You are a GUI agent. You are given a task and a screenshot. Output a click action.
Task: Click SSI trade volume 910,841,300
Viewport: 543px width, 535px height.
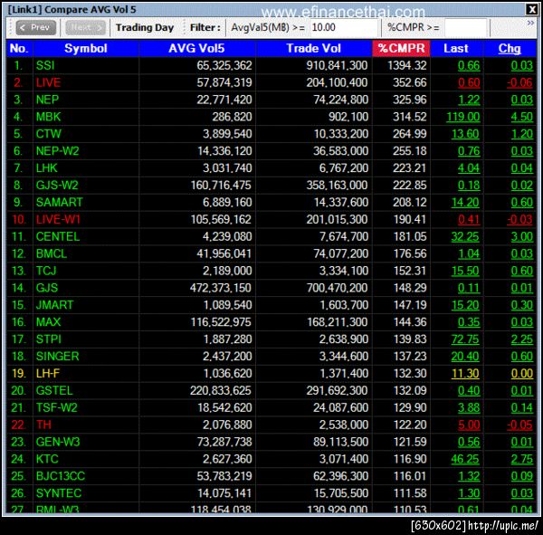point(337,65)
